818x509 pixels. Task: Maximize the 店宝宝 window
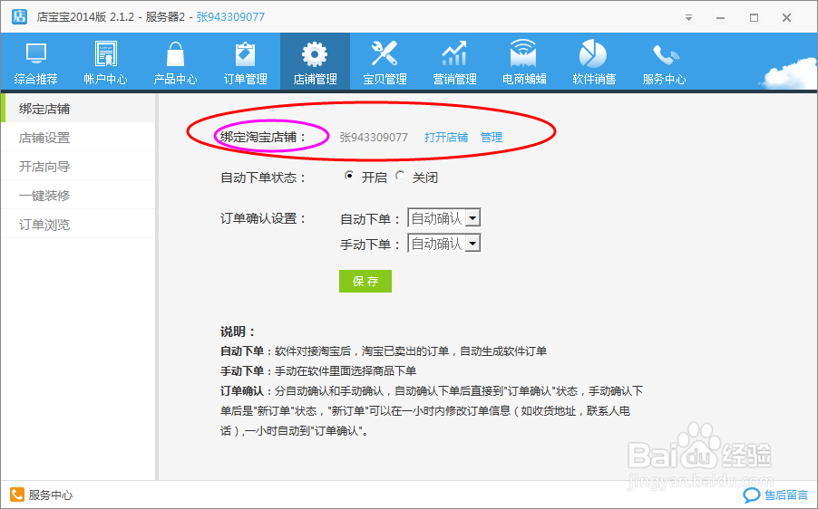754,18
